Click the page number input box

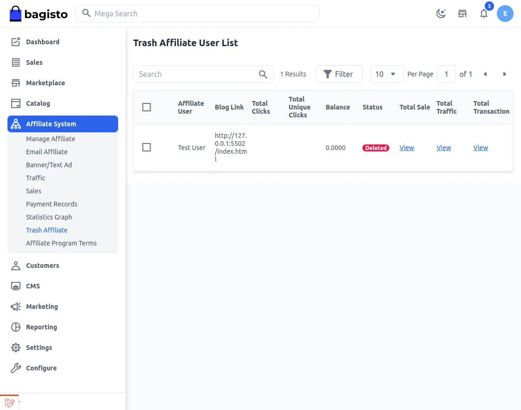pyautogui.click(x=447, y=74)
